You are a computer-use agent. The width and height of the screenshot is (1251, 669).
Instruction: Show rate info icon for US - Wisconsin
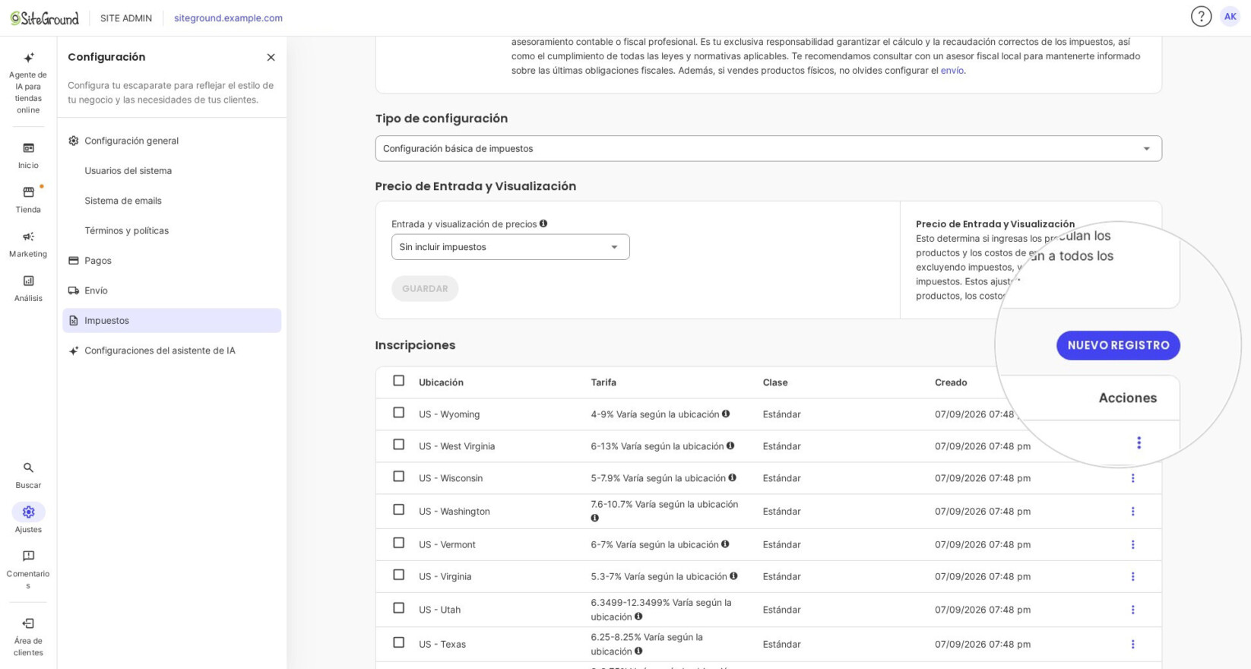click(x=732, y=477)
